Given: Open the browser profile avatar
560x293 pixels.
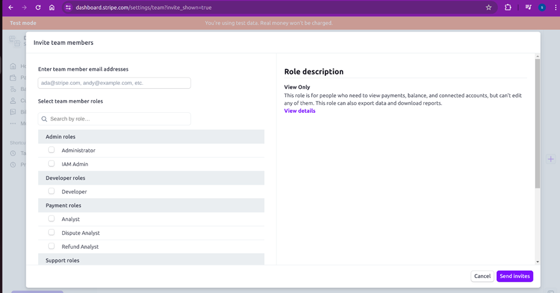Looking at the screenshot, I should tap(542, 8).
